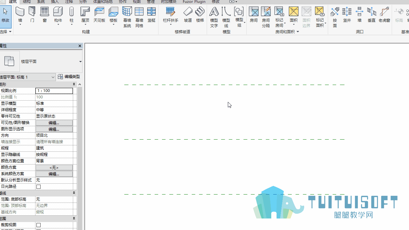Select the 模型线 model line tool
The image size is (409, 230).
tap(226, 17)
